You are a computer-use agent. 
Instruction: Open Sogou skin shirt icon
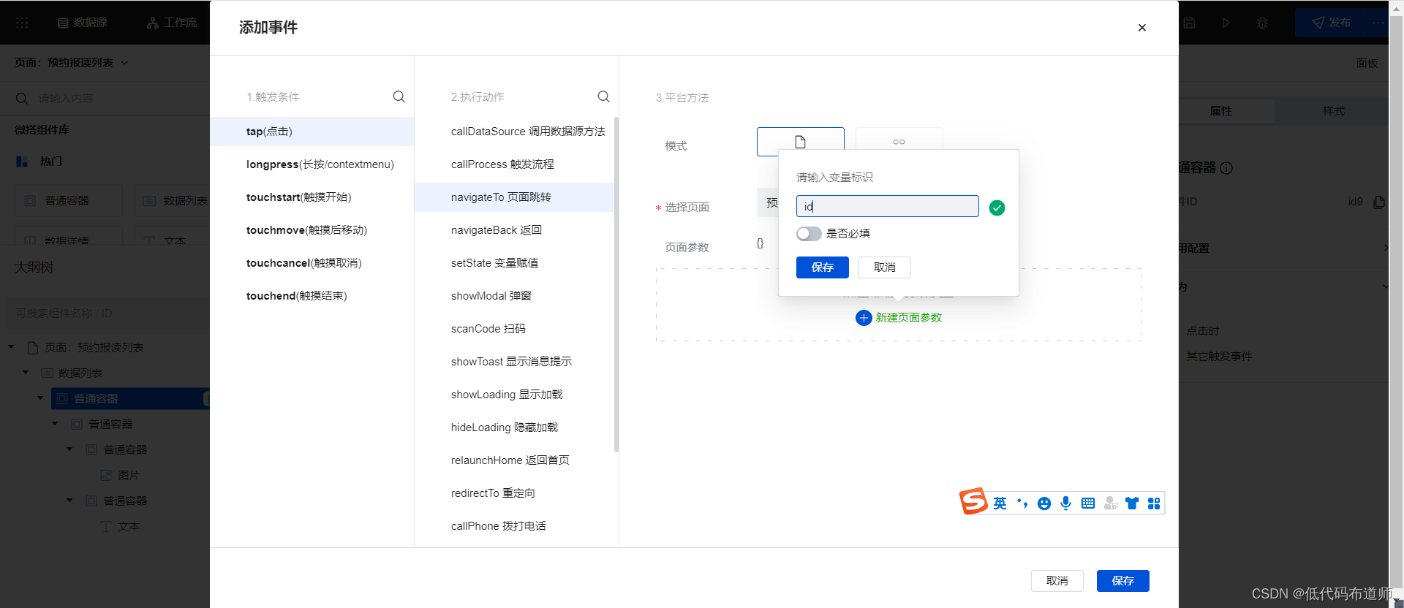(x=1132, y=503)
